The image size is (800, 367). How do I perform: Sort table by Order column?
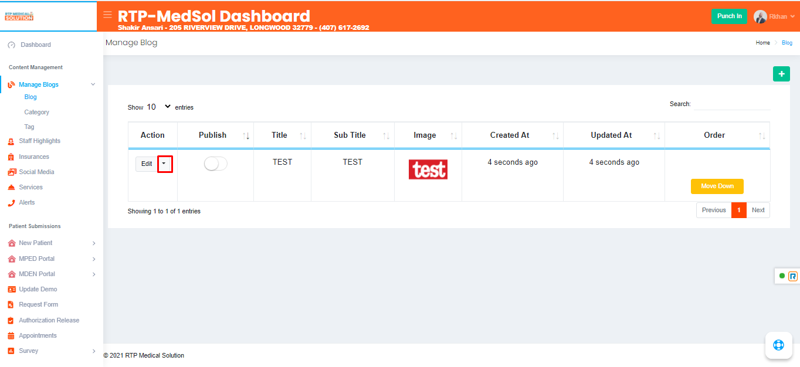[717, 135]
